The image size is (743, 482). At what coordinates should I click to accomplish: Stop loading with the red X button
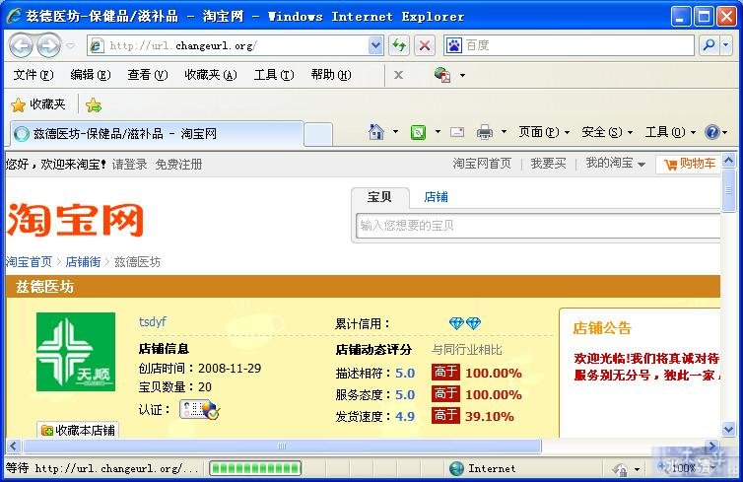point(425,46)
